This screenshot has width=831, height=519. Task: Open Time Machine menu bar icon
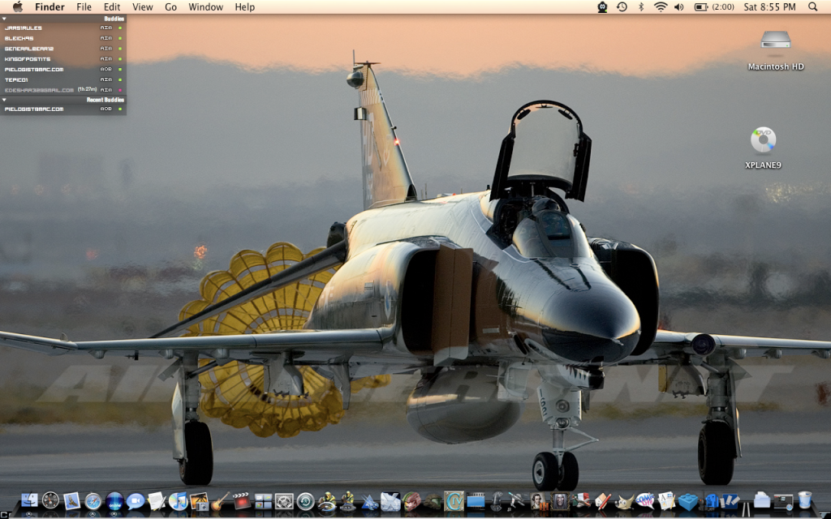tap(622, 6)
